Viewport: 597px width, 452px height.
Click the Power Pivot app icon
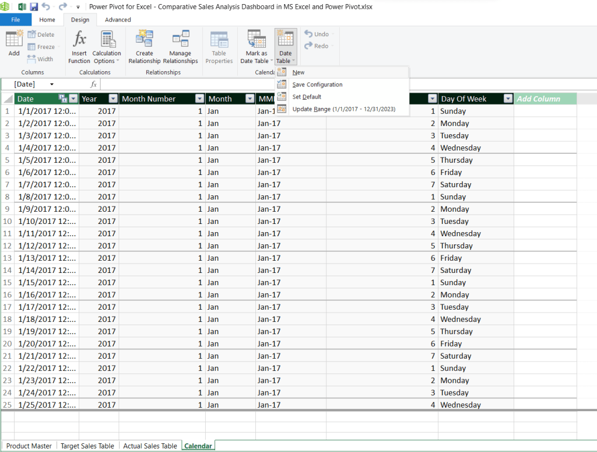5,6
